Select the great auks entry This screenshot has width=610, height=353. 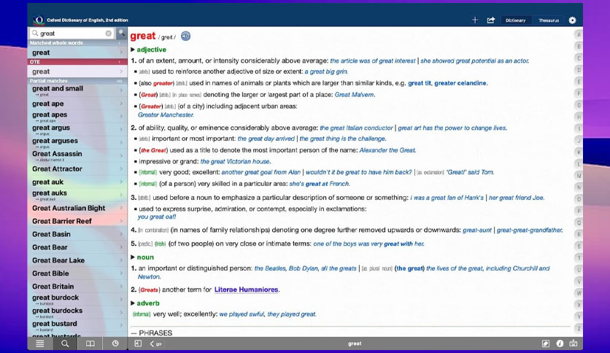77,195
